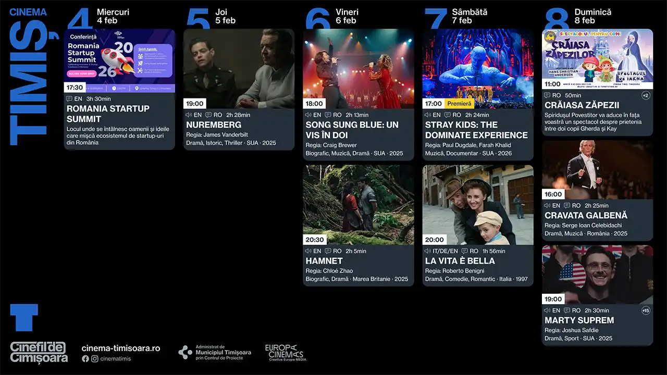667x375 pixels.
Task: Click the ROMANIA STARTUP SUMMIT title
Action: pyautogui.click(x=108, y=114)
